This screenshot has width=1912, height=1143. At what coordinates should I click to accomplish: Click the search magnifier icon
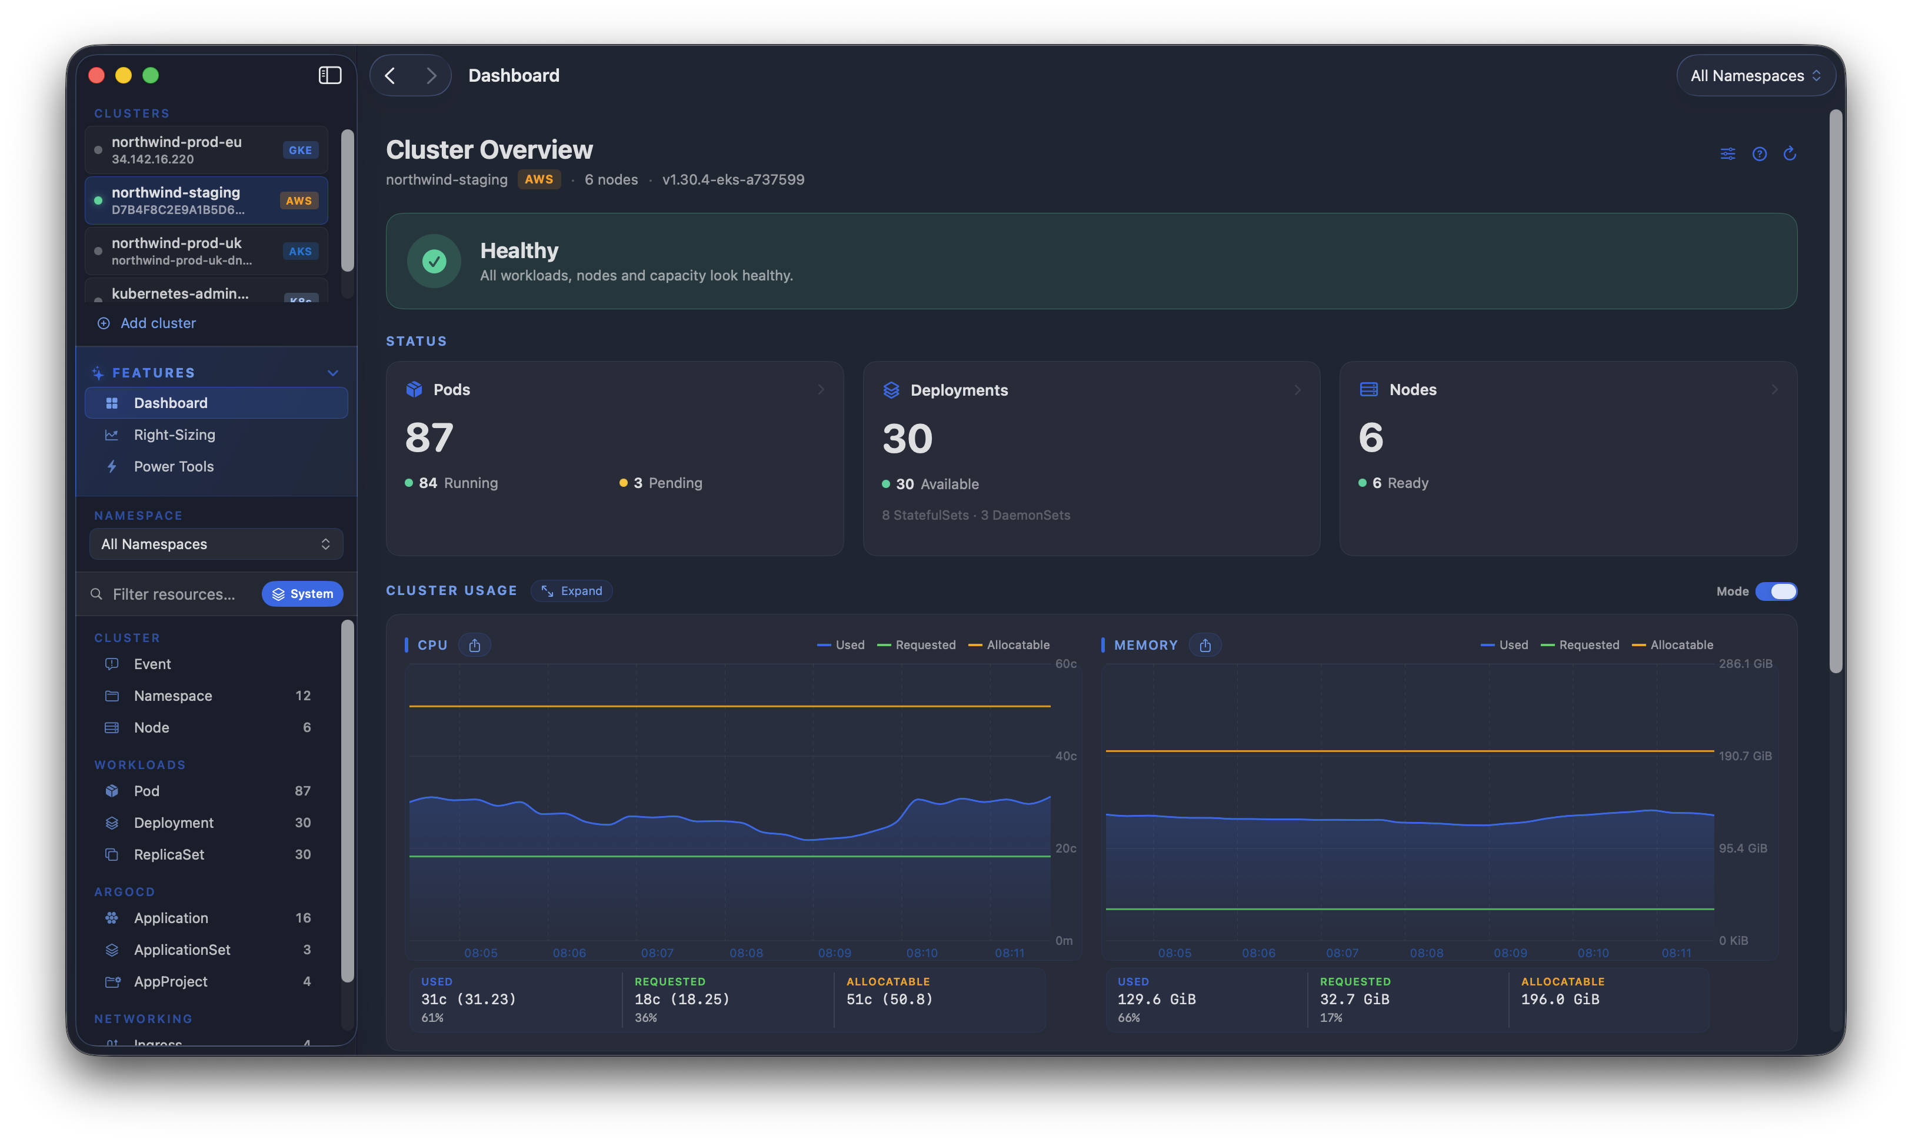(x=96, y=594)
